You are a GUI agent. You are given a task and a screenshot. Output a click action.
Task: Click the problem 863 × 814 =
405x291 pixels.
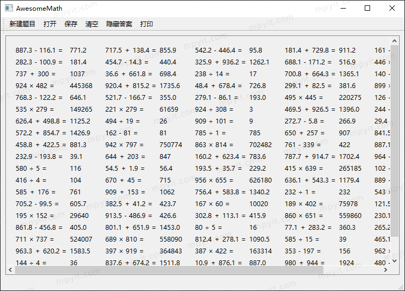tap(214, 145)
